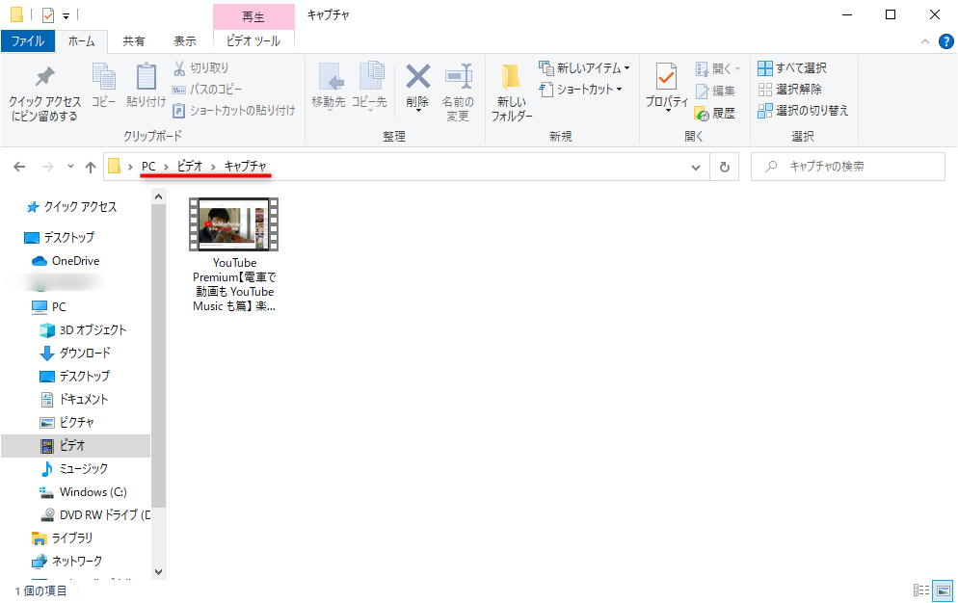The image size is (958, 603).
Task: Open the 移動先 (Move to) menu
Action: (x=329, y=86)
